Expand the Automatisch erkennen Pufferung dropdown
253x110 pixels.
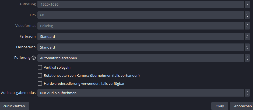coord(140,58)
